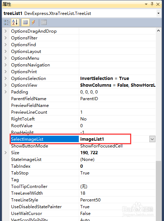
Task: Expand the OptionsSelection property group
Action: [6, 79]
